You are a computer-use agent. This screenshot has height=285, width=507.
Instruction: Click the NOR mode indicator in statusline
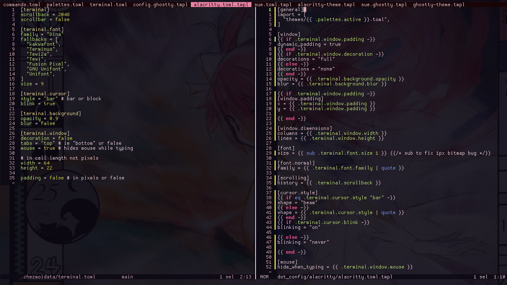[264, 277]
